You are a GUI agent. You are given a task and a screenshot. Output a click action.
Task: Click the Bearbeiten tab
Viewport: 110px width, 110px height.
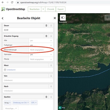point(35,9)
